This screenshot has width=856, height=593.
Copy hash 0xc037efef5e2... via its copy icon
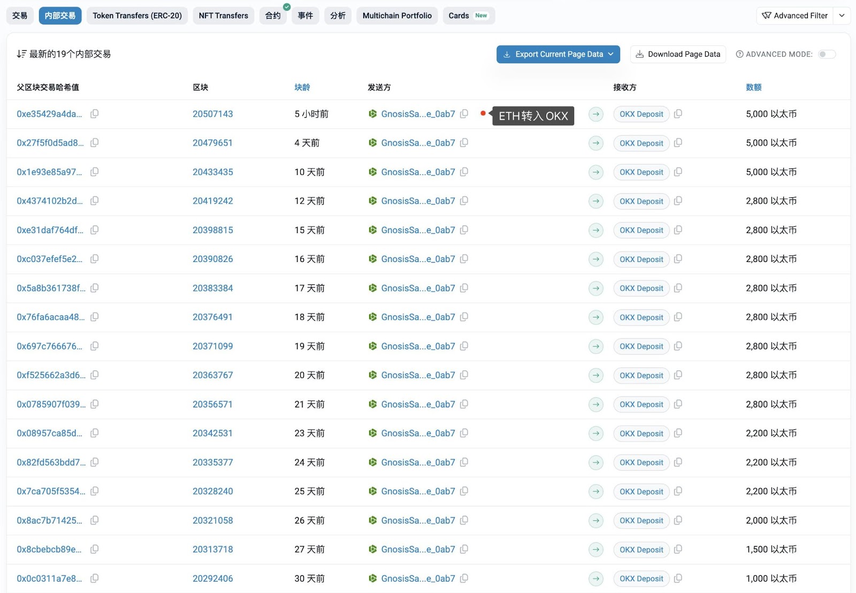point(95,259)
